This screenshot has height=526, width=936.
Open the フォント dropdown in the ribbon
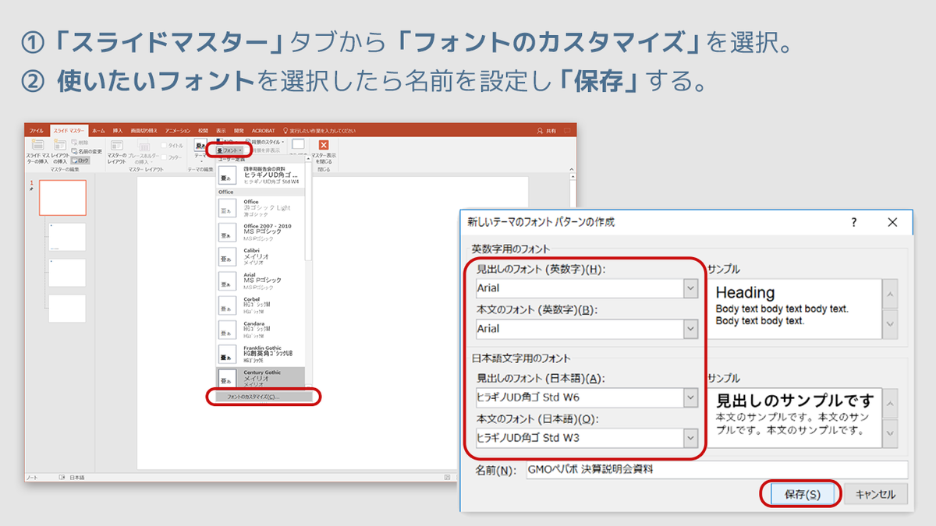pos(229,150)
